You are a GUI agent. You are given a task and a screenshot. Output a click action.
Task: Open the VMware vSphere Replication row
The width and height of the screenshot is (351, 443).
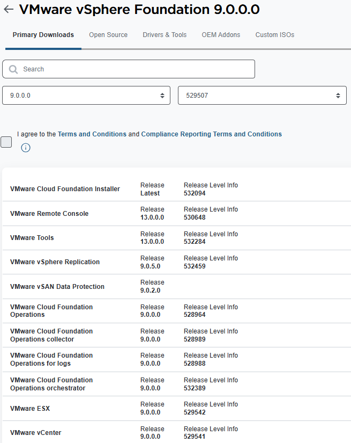pos(55,262)
